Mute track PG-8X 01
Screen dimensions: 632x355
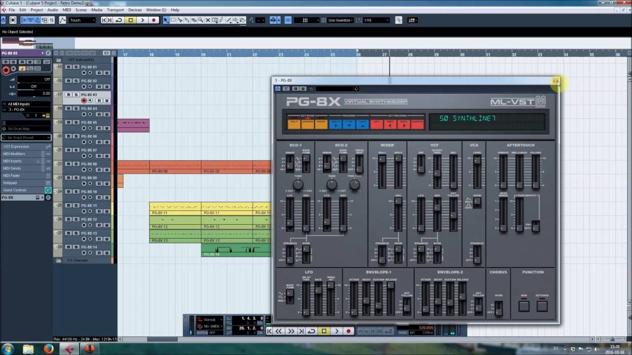69,67
